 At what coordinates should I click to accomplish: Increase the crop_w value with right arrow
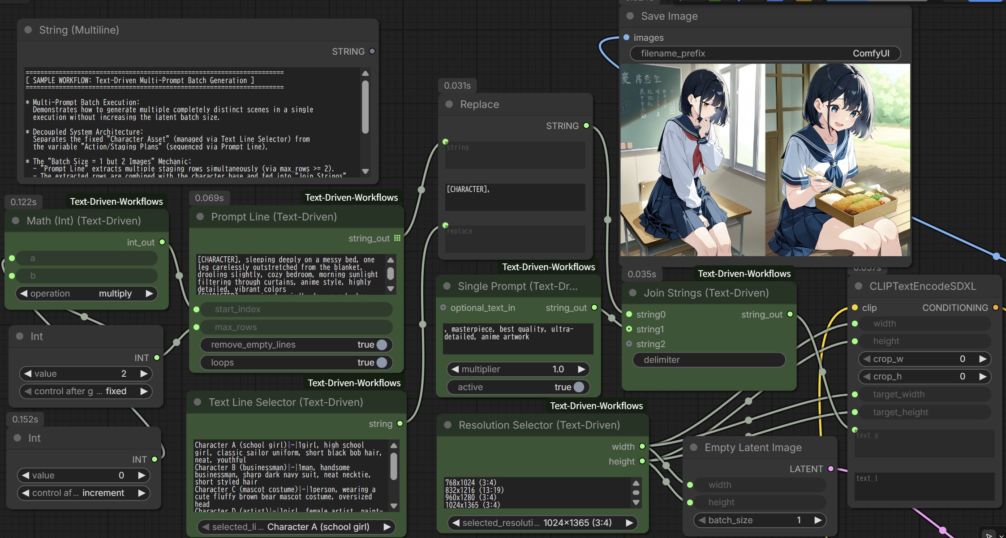click(983, 359)
